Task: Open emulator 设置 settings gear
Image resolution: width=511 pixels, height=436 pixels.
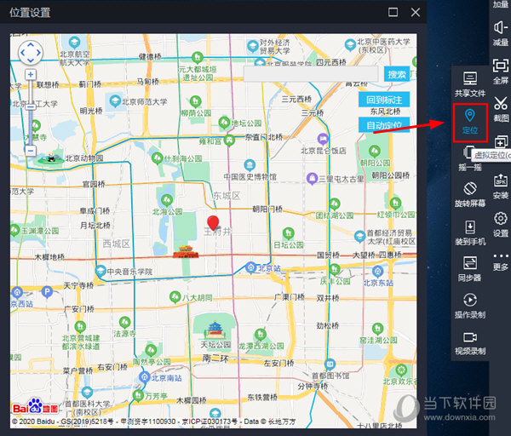Action: (501, 218)
